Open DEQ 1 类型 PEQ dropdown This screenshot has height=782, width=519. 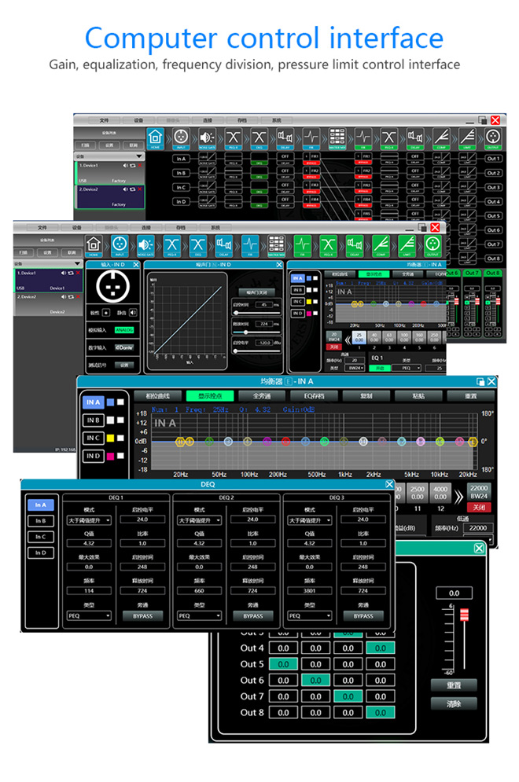tap(89, 616)
